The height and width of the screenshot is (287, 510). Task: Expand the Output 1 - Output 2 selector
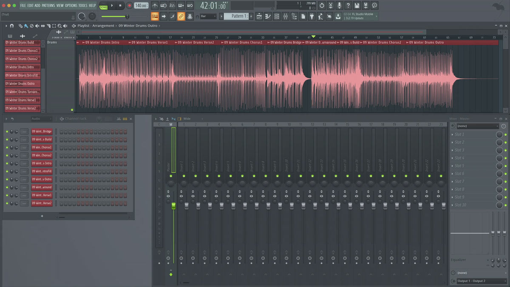tap(477, 281)
